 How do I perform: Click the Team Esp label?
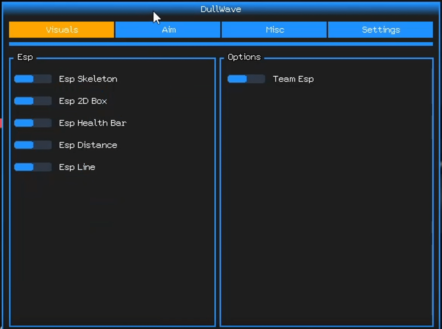tap(293, 79)
